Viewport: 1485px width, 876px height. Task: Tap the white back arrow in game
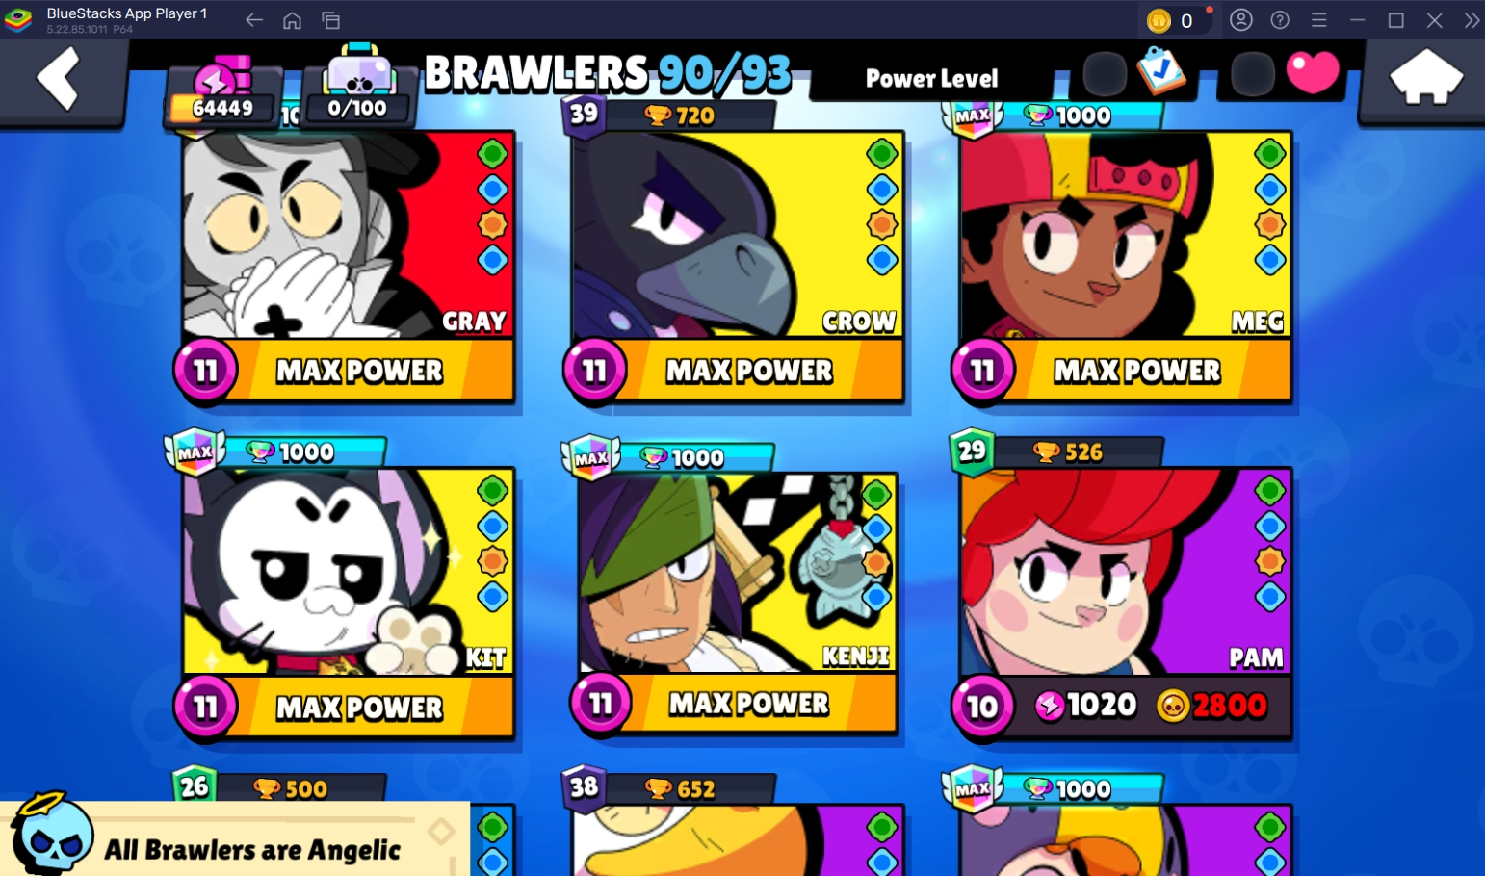pyautogui.click(x=58, y=79)
